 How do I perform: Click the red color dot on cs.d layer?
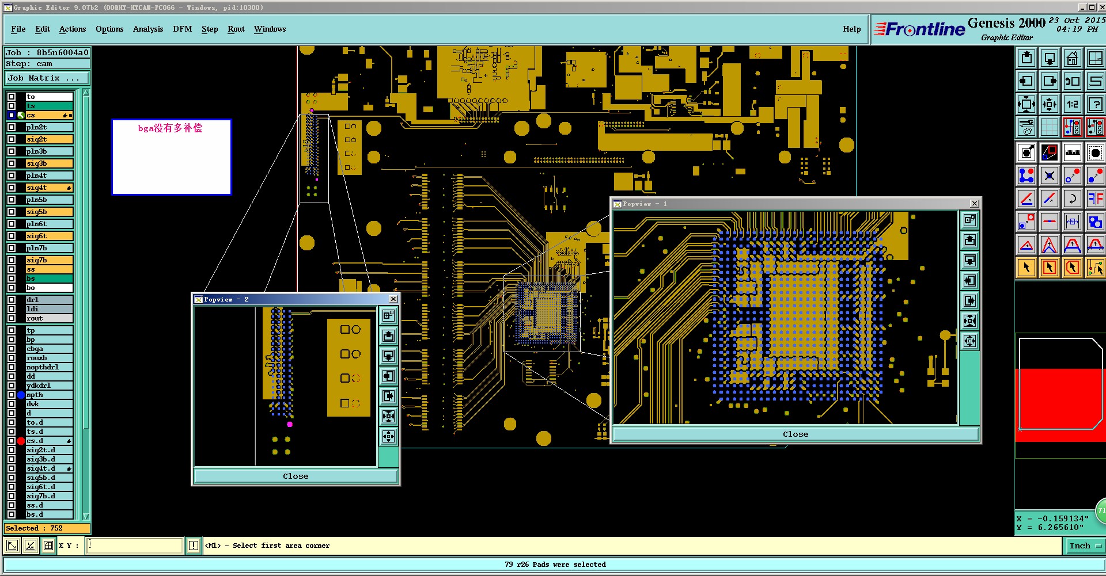pos(21,441)
